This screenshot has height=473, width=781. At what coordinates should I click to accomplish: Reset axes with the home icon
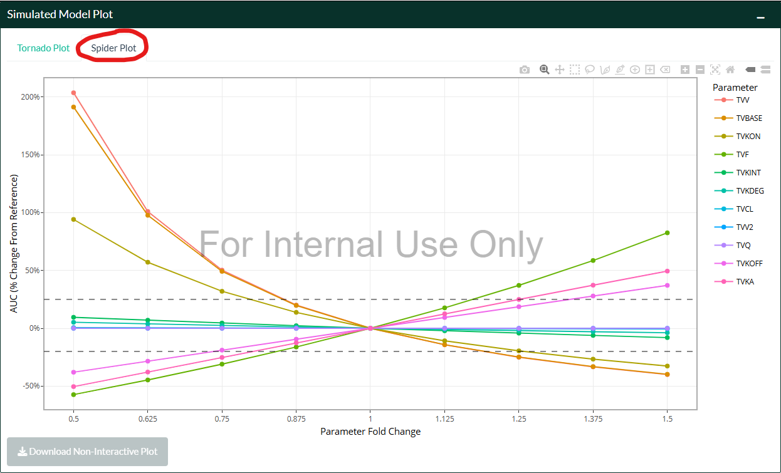point(730,70)
